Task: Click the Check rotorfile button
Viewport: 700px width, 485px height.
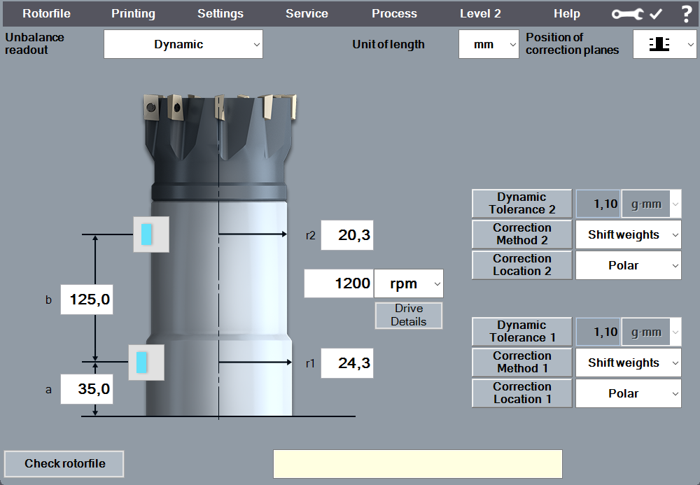Action: [64, 463]
